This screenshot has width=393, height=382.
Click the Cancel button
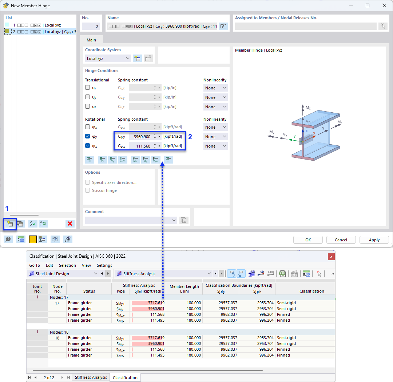(341, 240)
